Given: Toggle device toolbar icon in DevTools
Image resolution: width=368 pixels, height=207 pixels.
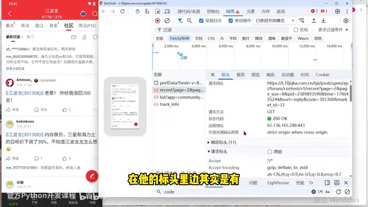Looking at the screenshot, I should pos(167,11).
